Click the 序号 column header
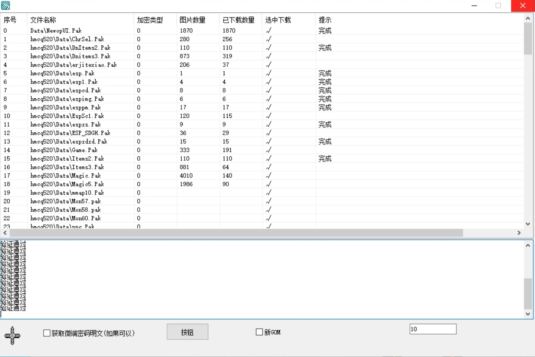The width and height of the screenshot is (535, 357). point(14,20)
